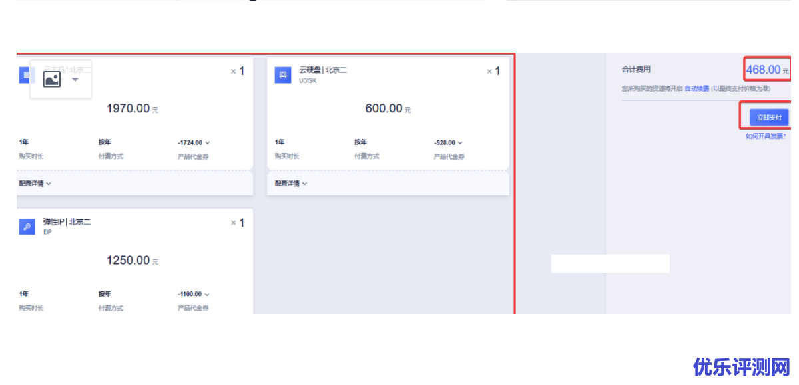Screen dimensions: 799x385
Task: Click 产品代金券 label in the 云硬盘 card
Action: tap(449, 156)
